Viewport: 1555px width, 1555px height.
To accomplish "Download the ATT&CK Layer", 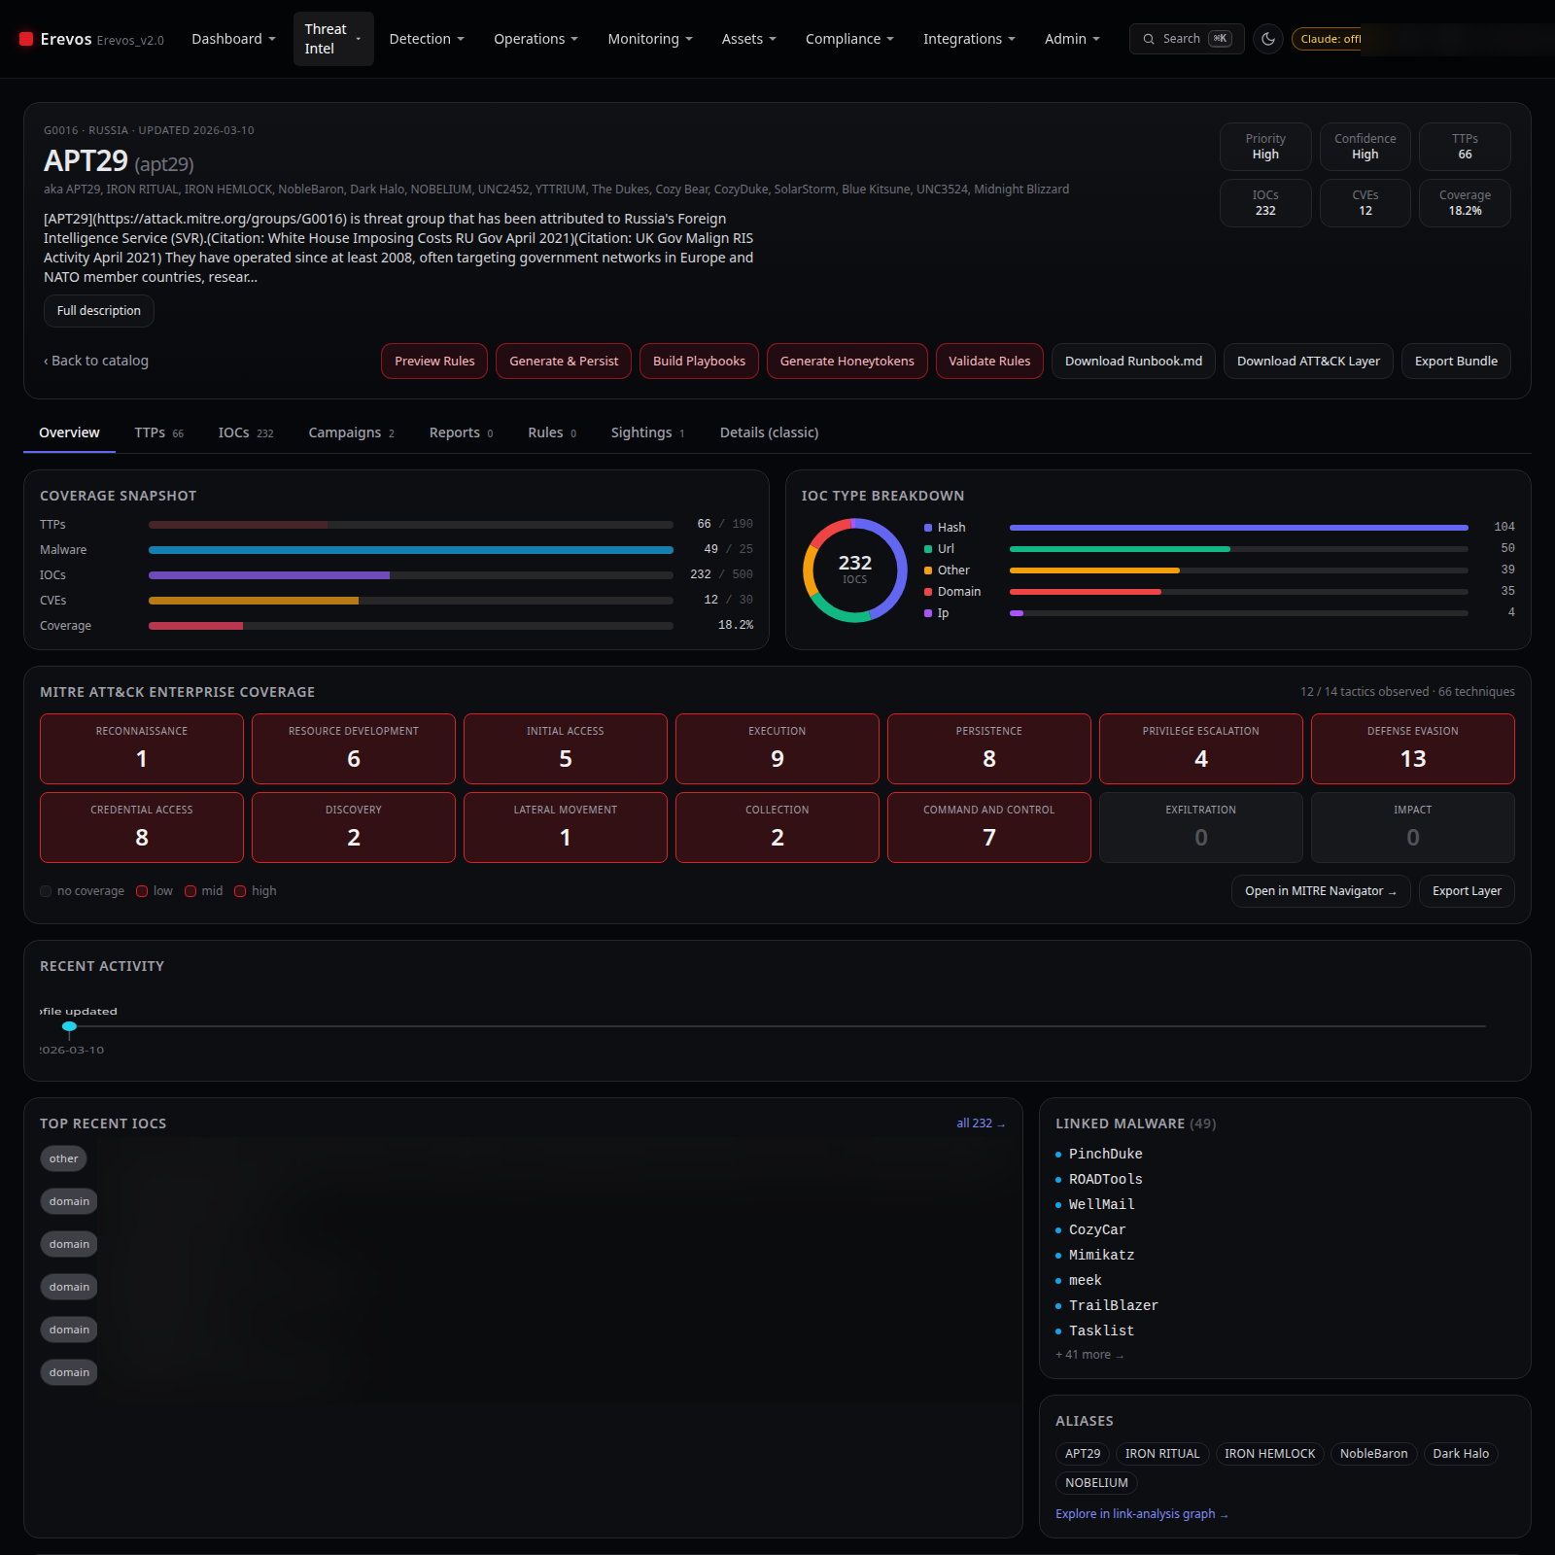I will 1308,362.
